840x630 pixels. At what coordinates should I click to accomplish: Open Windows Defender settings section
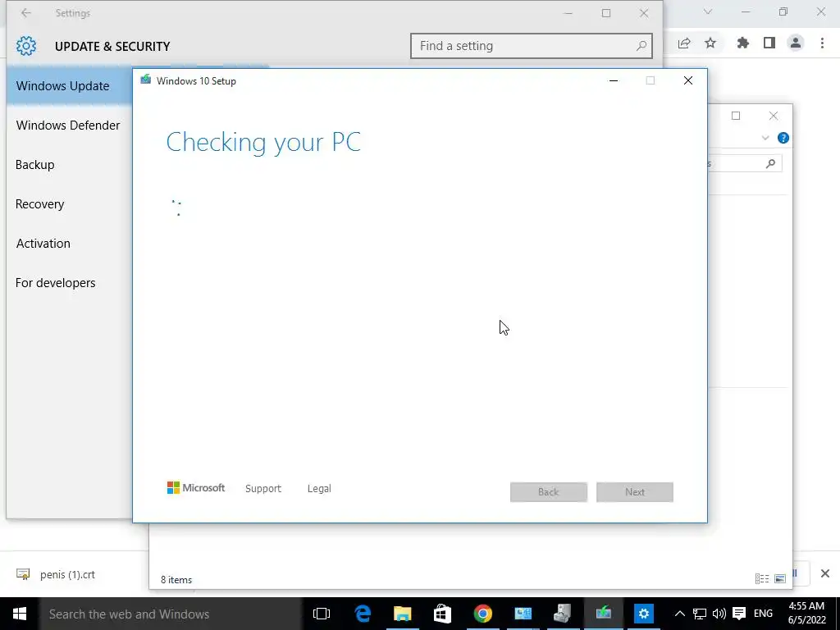68,126
